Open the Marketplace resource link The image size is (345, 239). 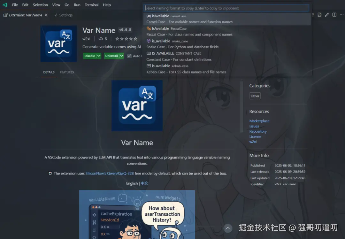259,121
